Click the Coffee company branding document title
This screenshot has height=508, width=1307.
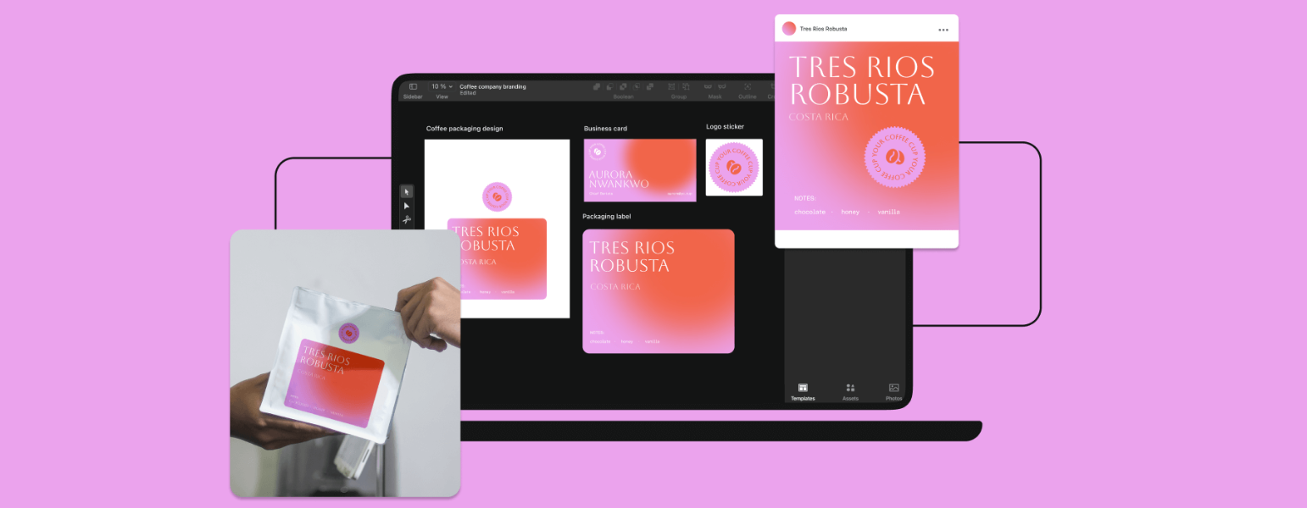click(492, 86)
